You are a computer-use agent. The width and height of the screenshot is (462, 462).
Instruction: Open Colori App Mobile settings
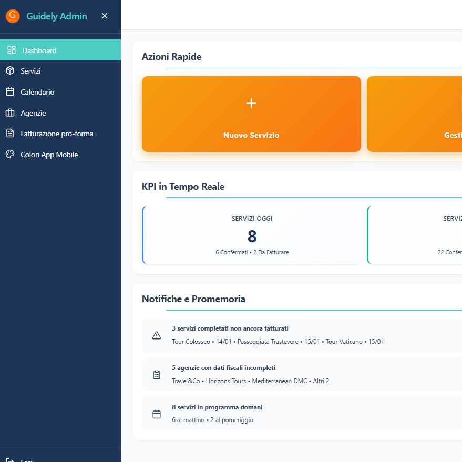click(x=60, y=154)
